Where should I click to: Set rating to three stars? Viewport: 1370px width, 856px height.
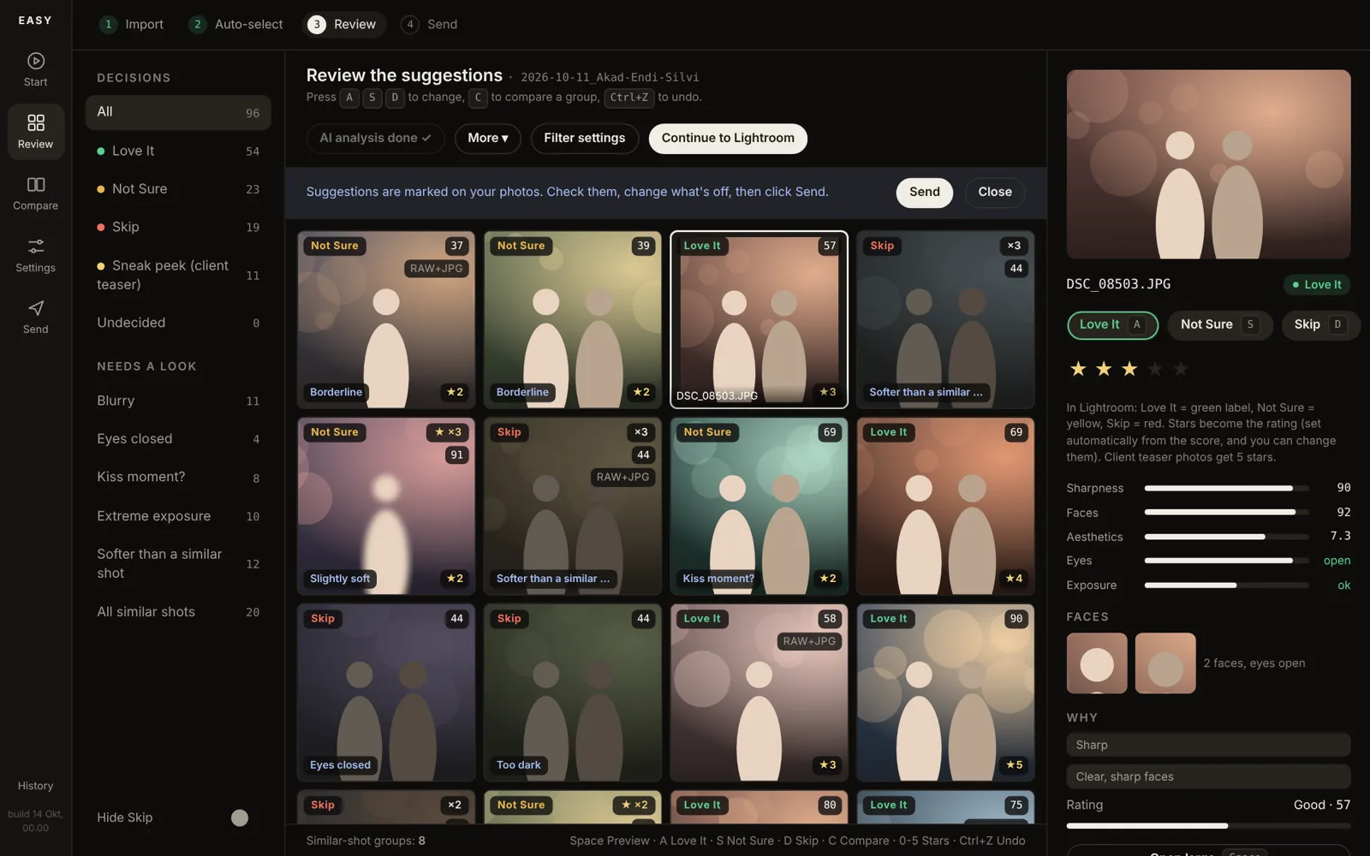click(x=1129, y=369)
